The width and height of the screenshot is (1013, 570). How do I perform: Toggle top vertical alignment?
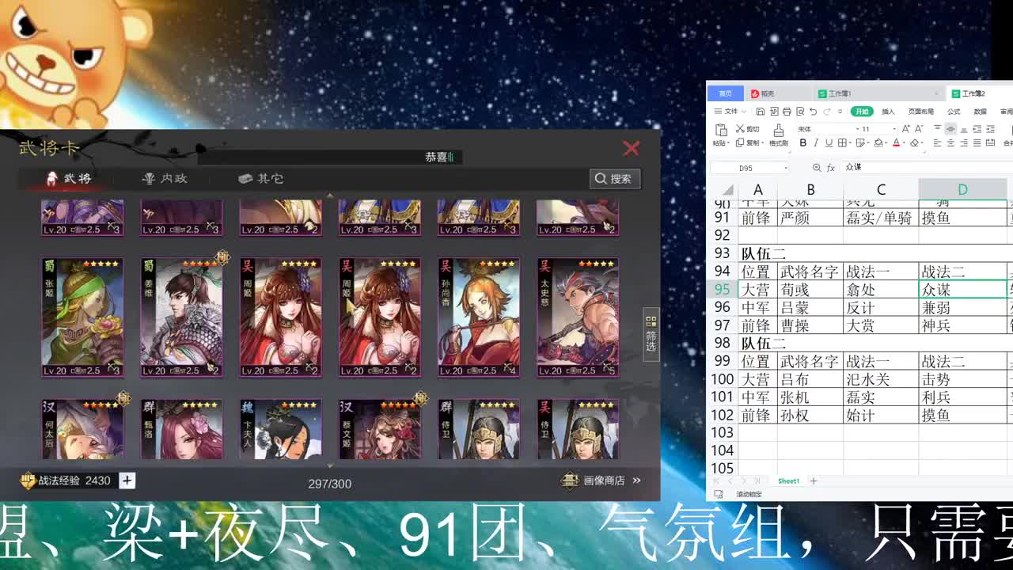coord(937,127)
